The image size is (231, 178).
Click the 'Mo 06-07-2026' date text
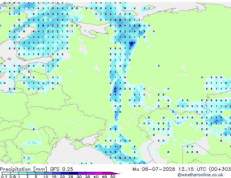[154, 169]
